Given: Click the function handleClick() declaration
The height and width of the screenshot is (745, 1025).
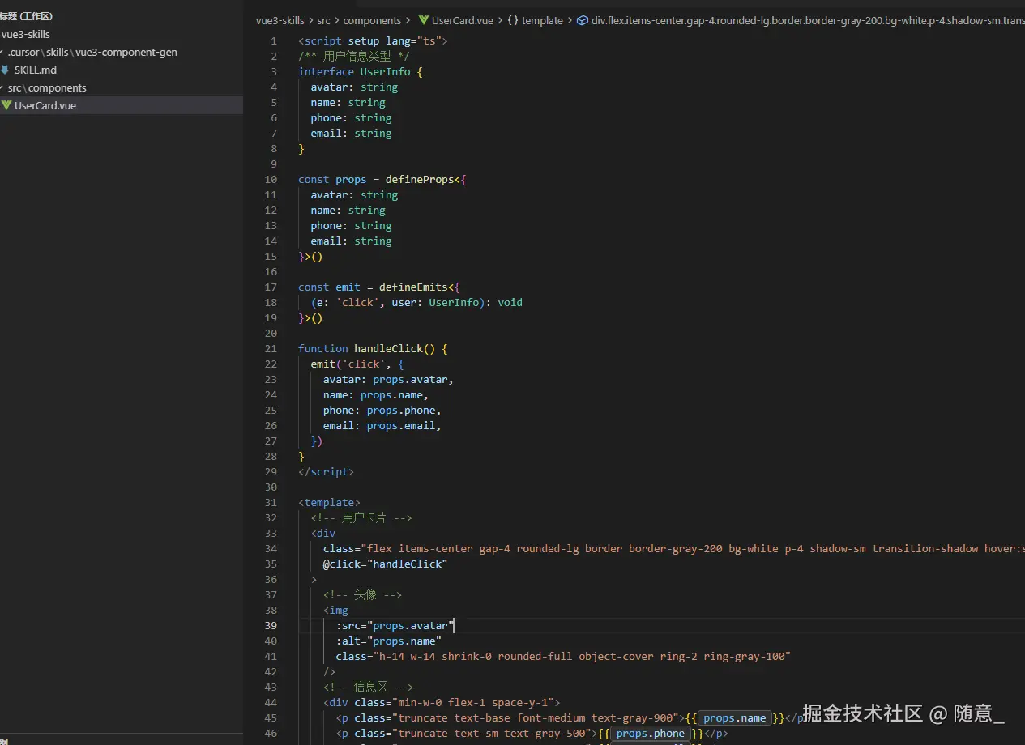Looking at the screenshot, I should (373, 348).
